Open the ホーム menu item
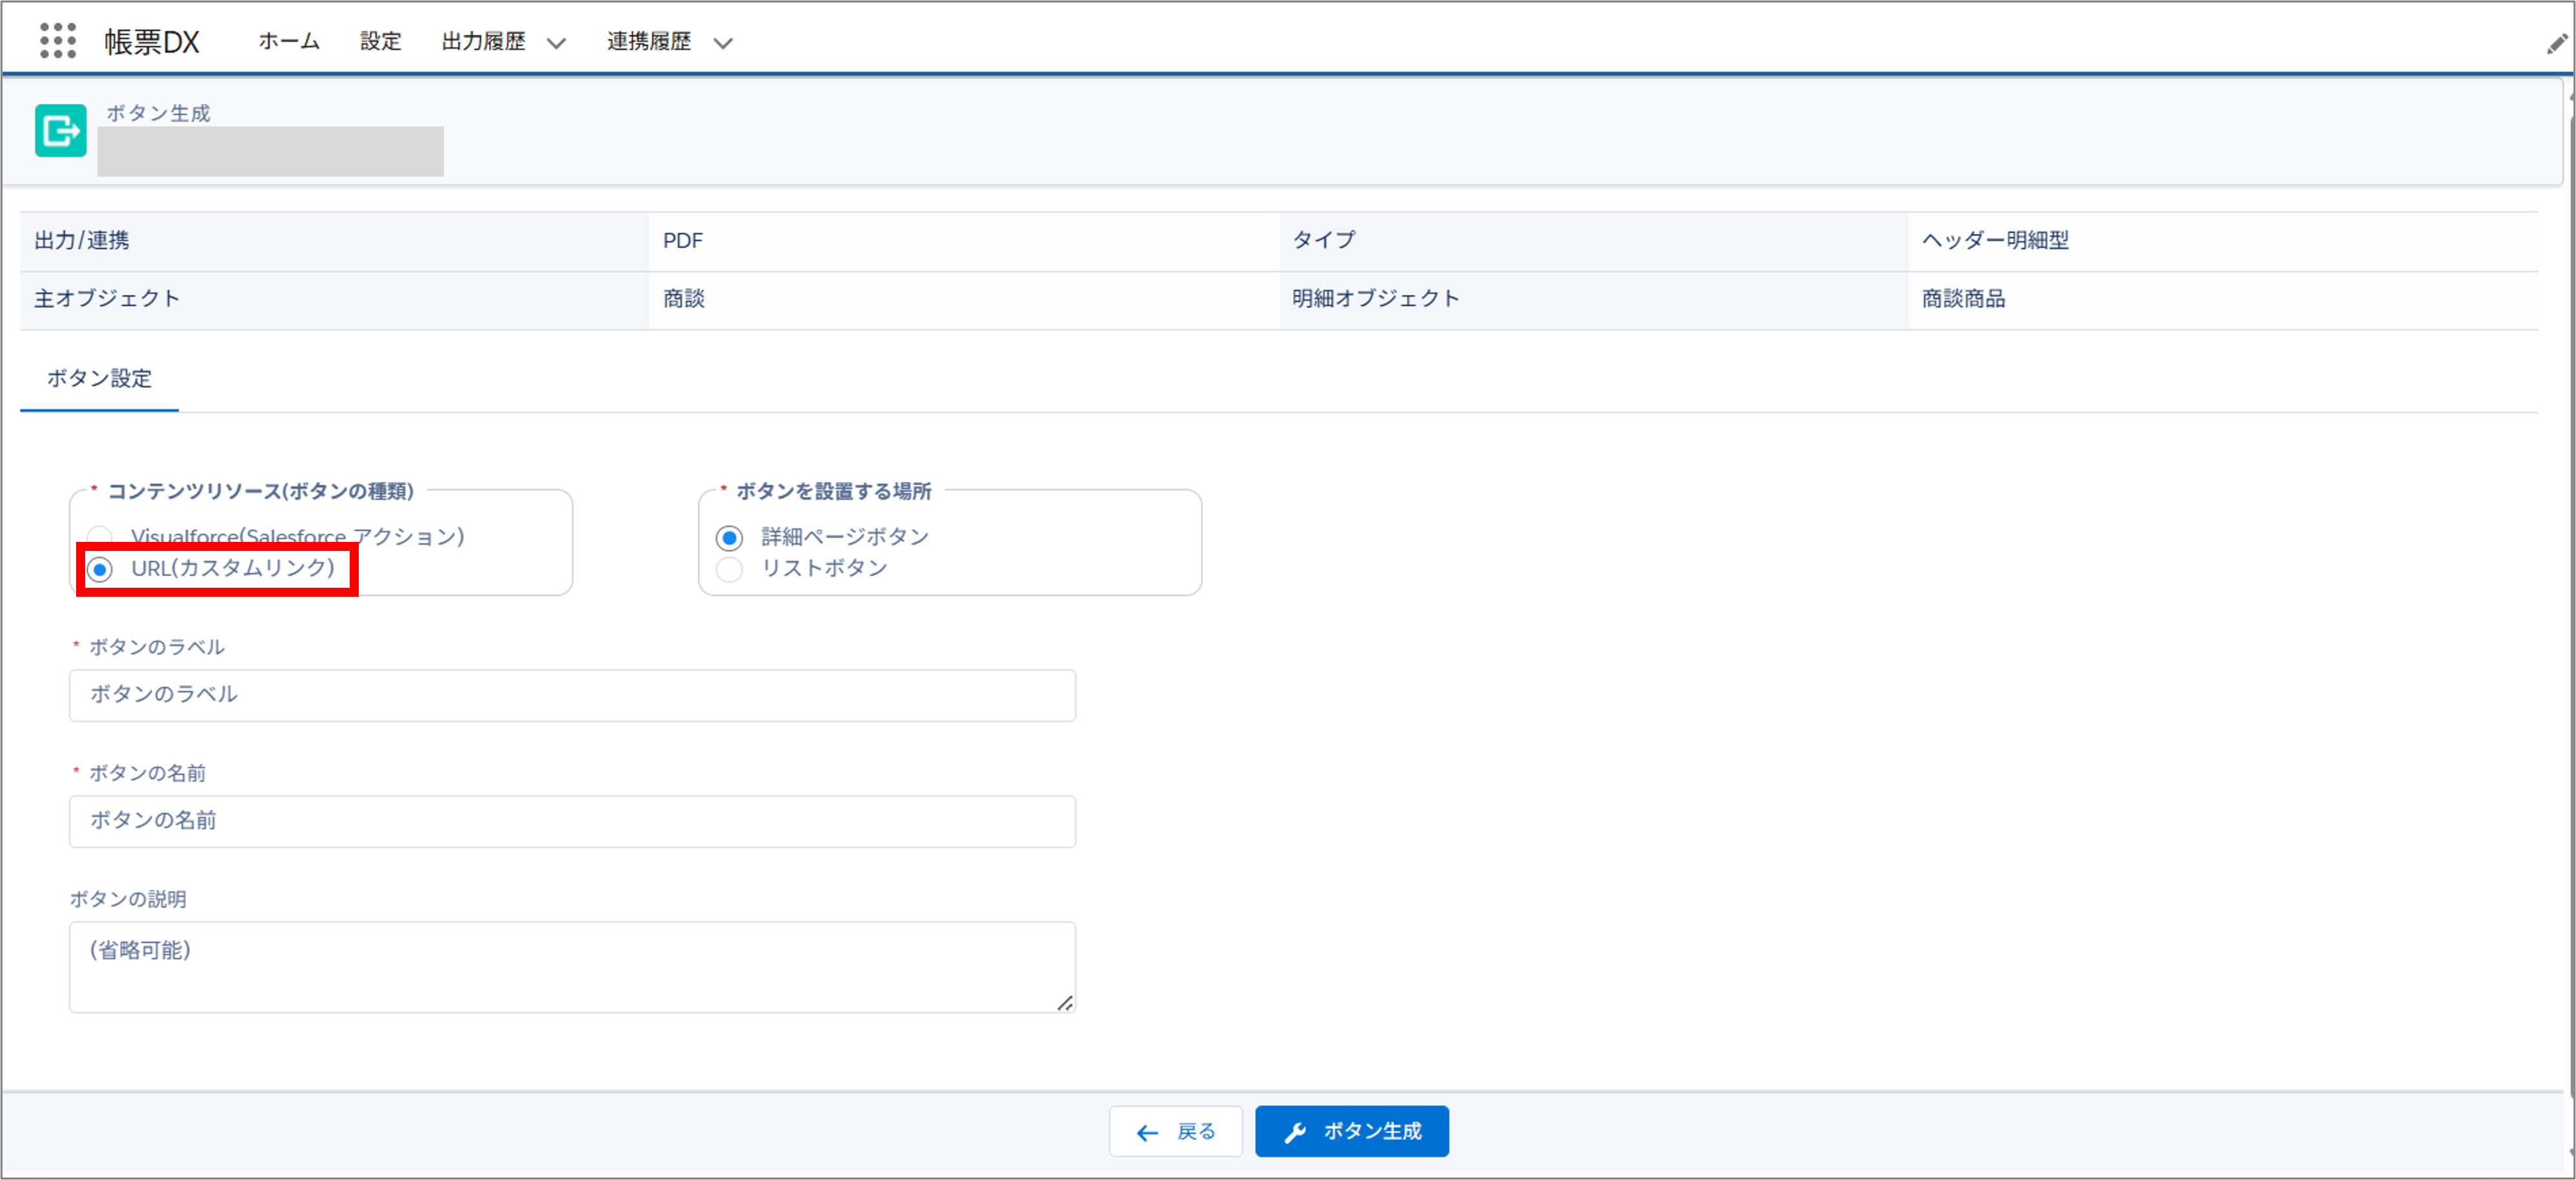2576x1180 pixels. click(x=288, y=40)
